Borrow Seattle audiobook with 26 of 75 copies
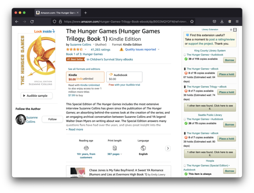Screen dimensions: 254x193 pos(229,125)
